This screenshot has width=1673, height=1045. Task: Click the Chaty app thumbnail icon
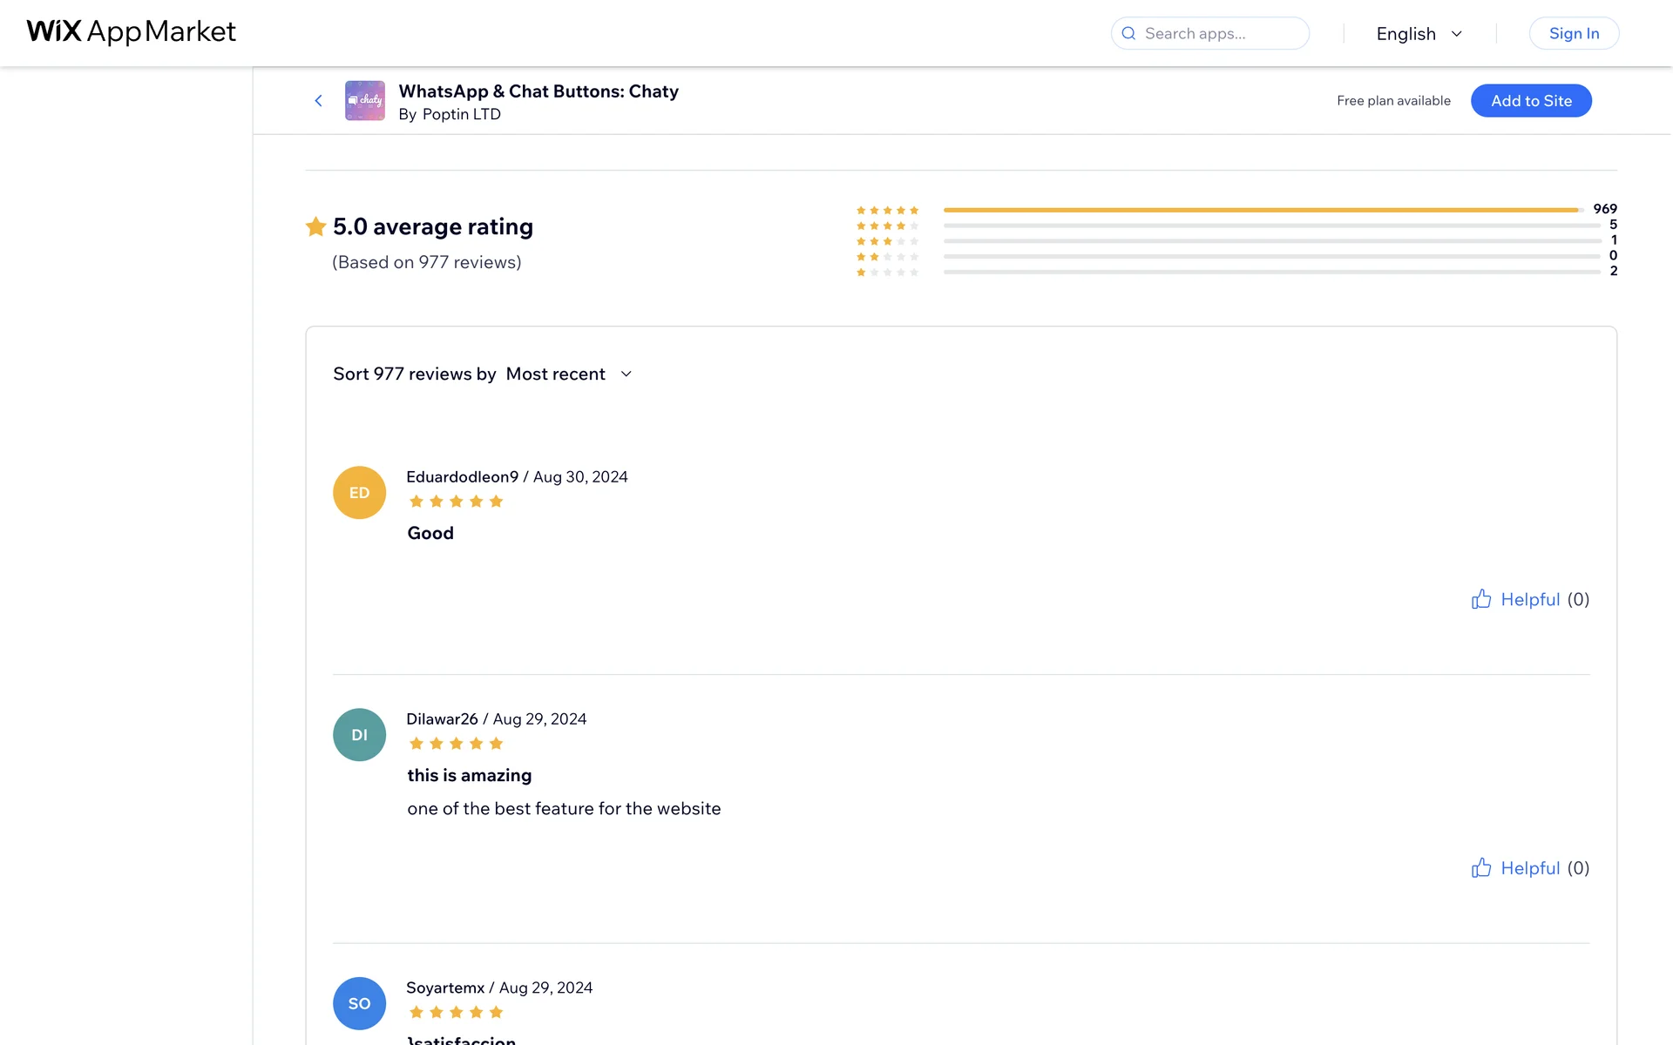click(364, 101)
